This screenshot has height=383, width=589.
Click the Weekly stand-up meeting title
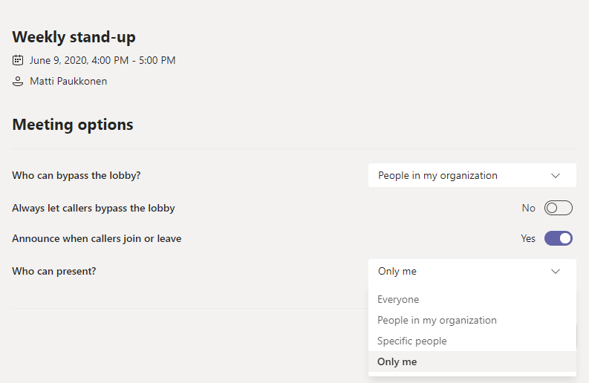74,37
